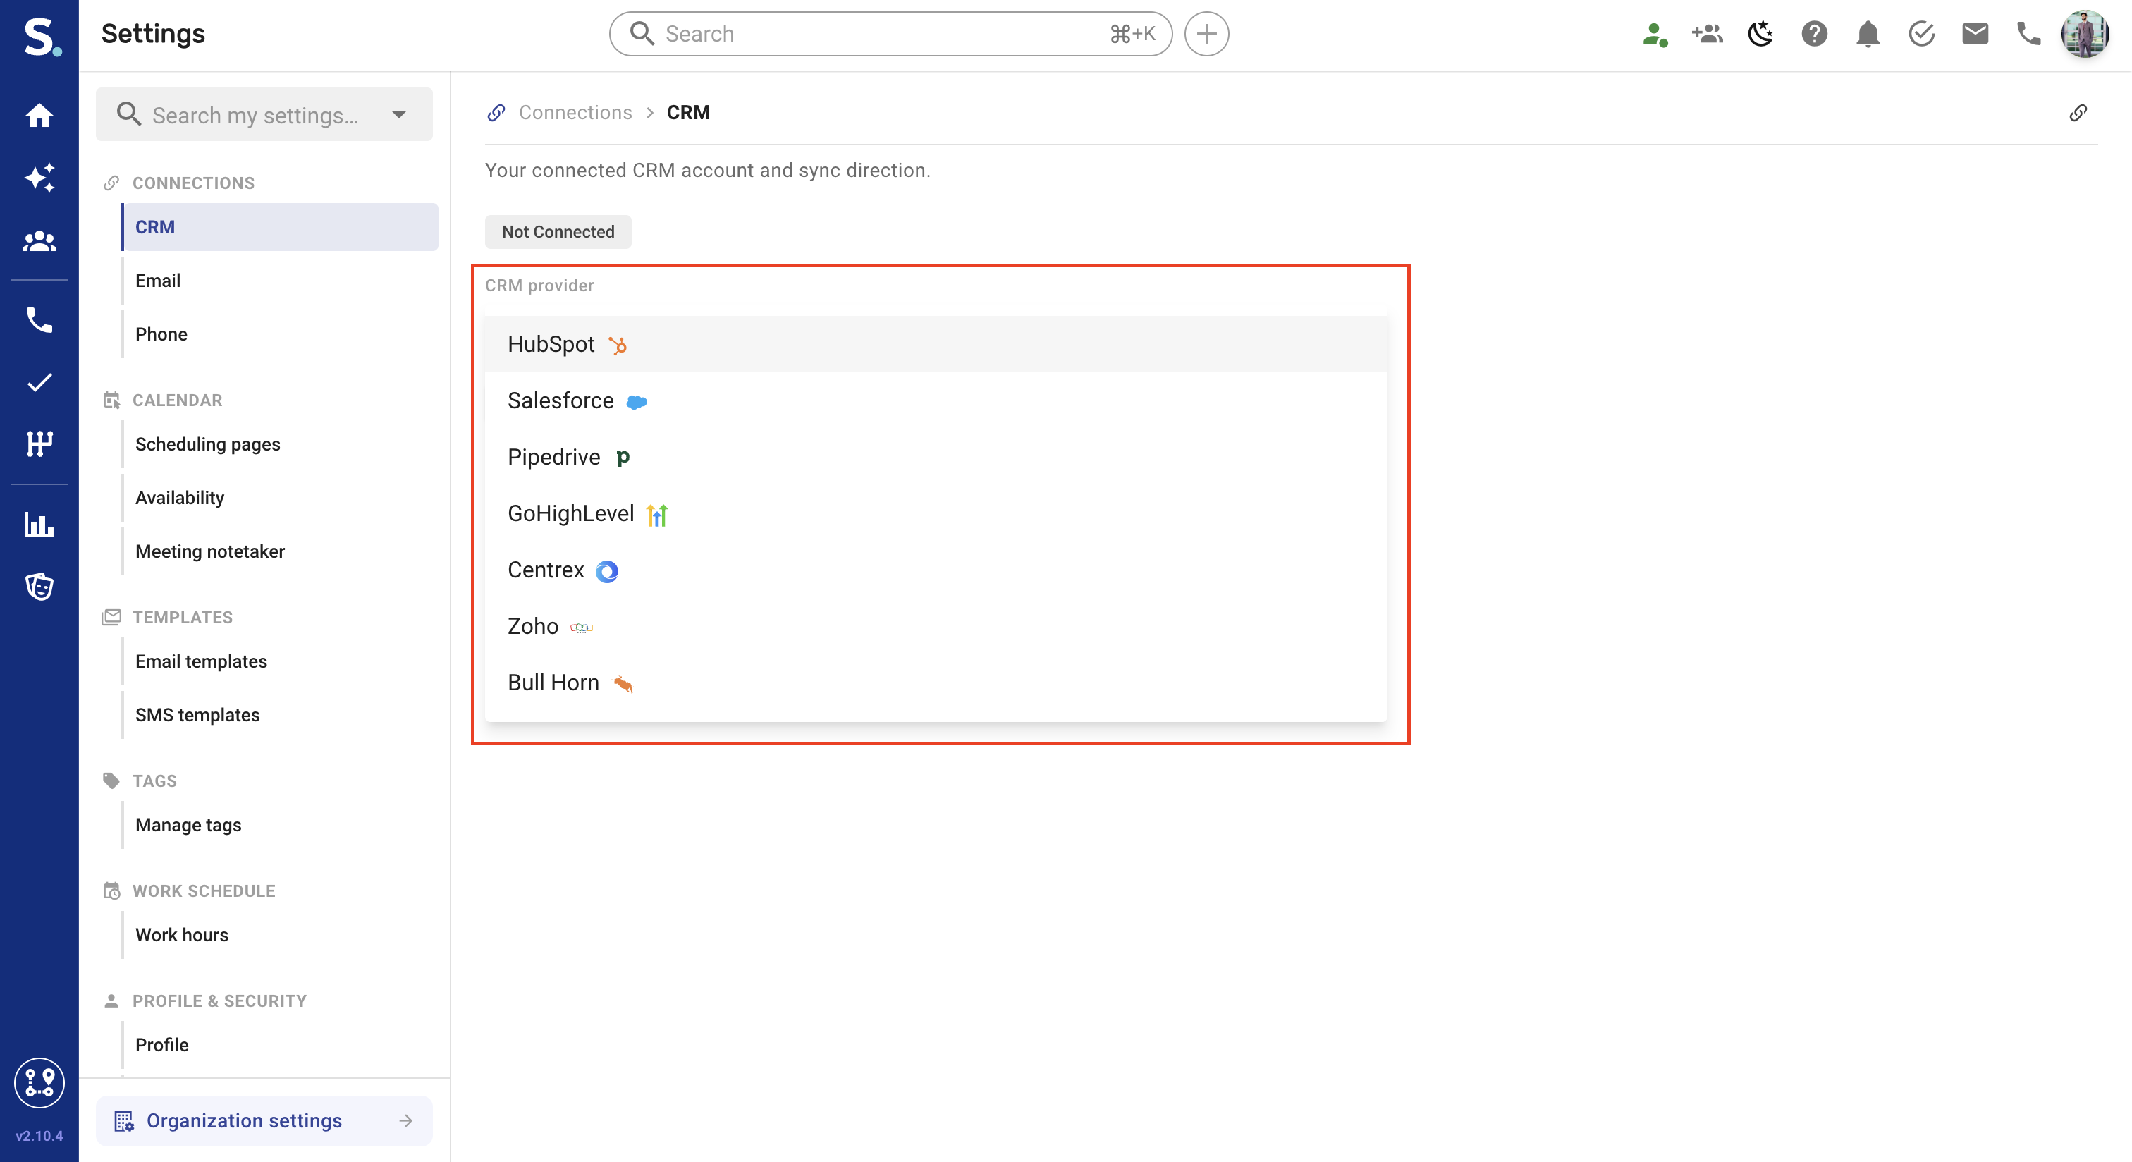This screenshot has width=2132, height=1162.
Task: Open Email connection settings
Action: pyautogui.click(x=280, y=281)
